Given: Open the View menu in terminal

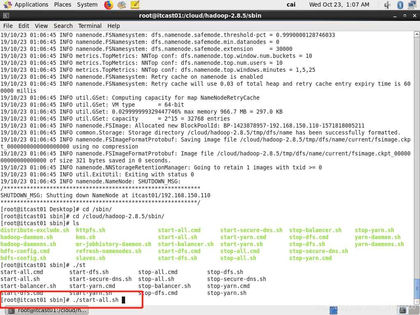Looking at the screenshot, I should coord(41,25).
